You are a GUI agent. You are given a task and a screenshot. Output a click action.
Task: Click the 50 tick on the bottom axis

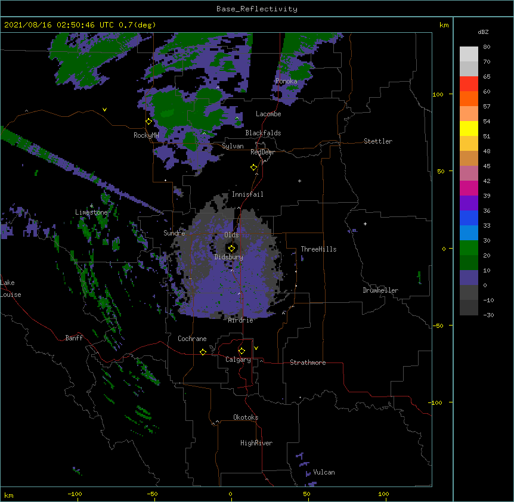point(306,494)
